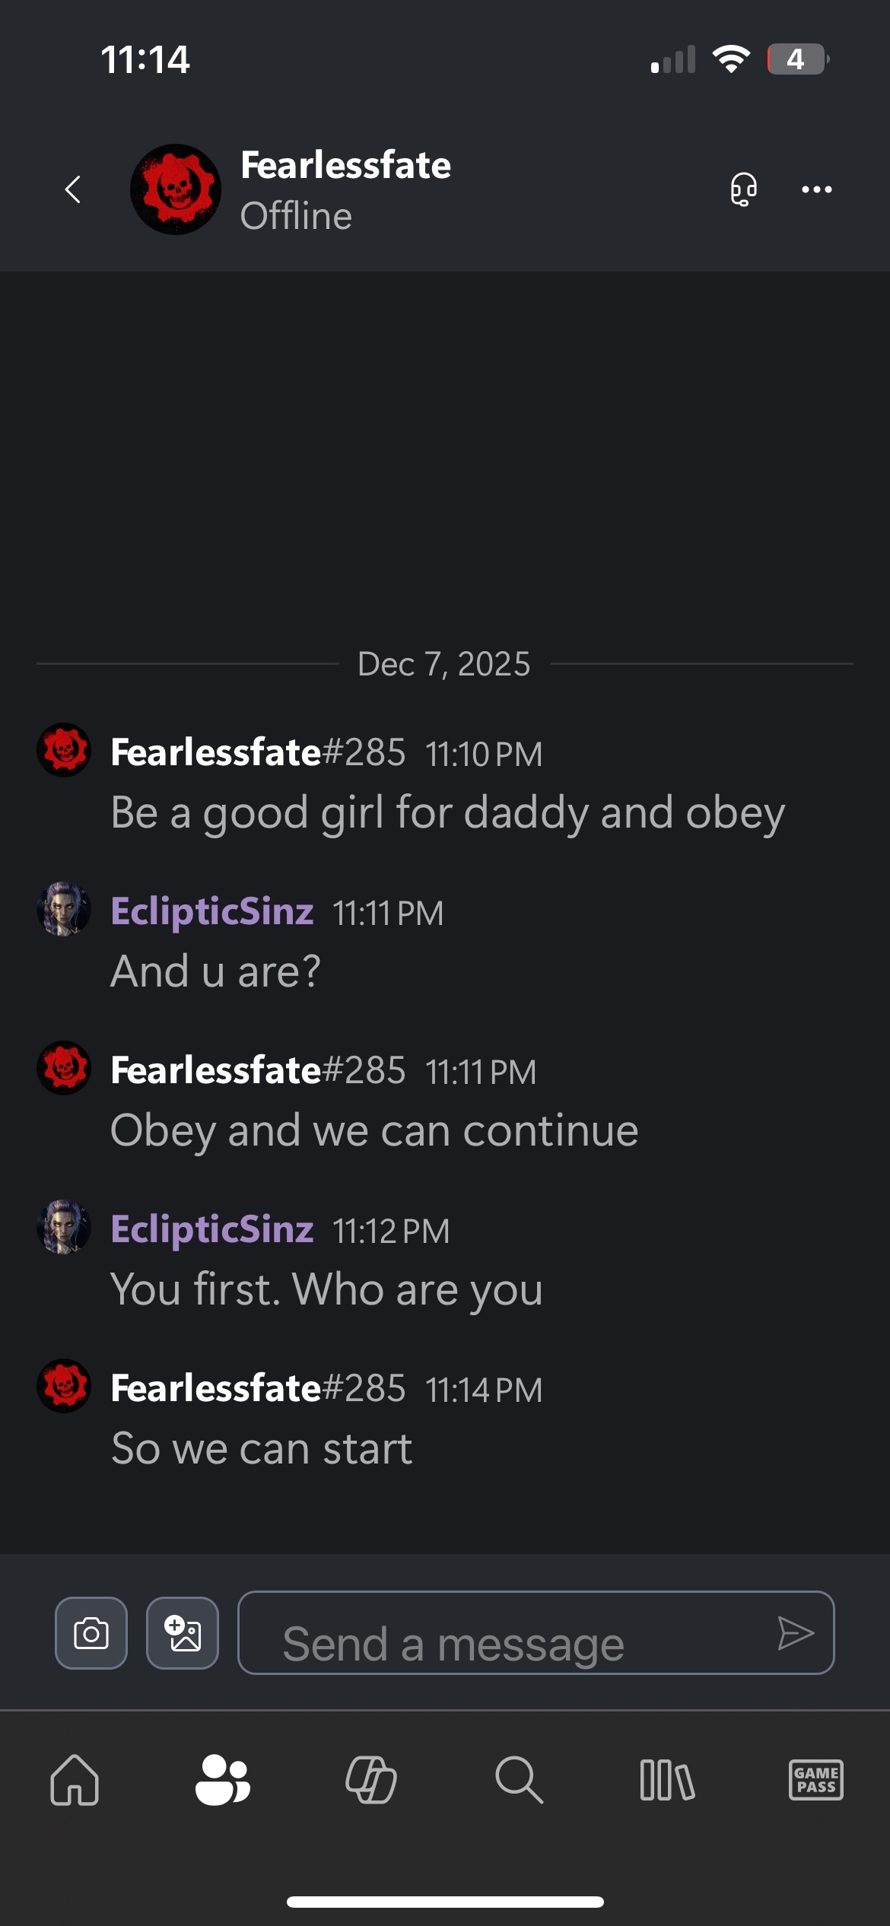Start a party chat with headset icon
Viewport: 890px width, 1926px height.
coord(743,189)
